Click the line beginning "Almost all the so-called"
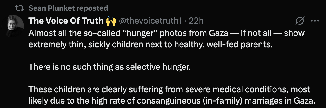The height and width of the screenshot is (108, 326). [x=166, y=33]
